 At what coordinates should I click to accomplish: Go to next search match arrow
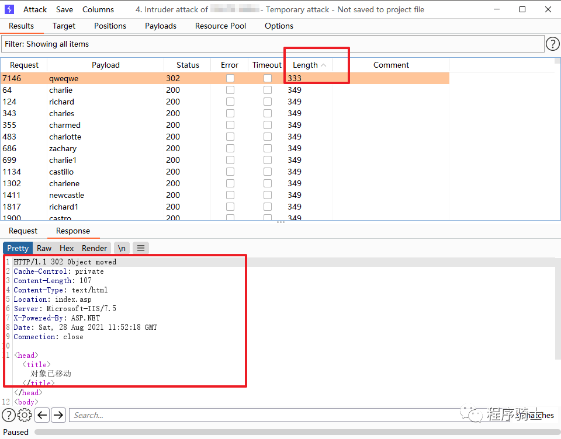[x=58, y=415]
